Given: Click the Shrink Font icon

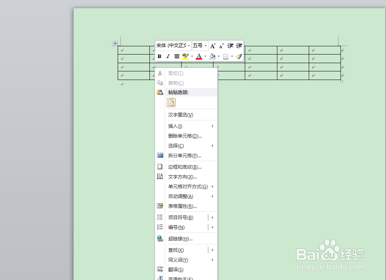Looking at the screenshot, I should 220,45.
